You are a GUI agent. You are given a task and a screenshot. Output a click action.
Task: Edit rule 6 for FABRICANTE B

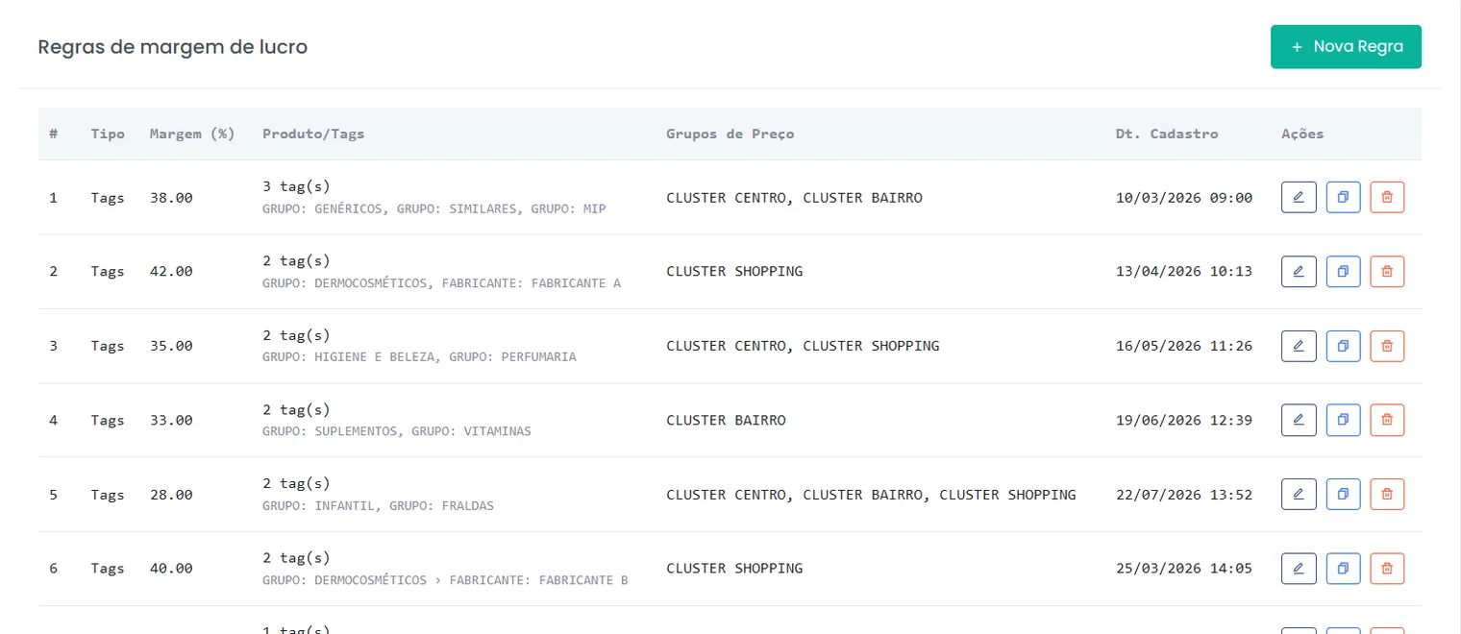tap(1299, 568)
